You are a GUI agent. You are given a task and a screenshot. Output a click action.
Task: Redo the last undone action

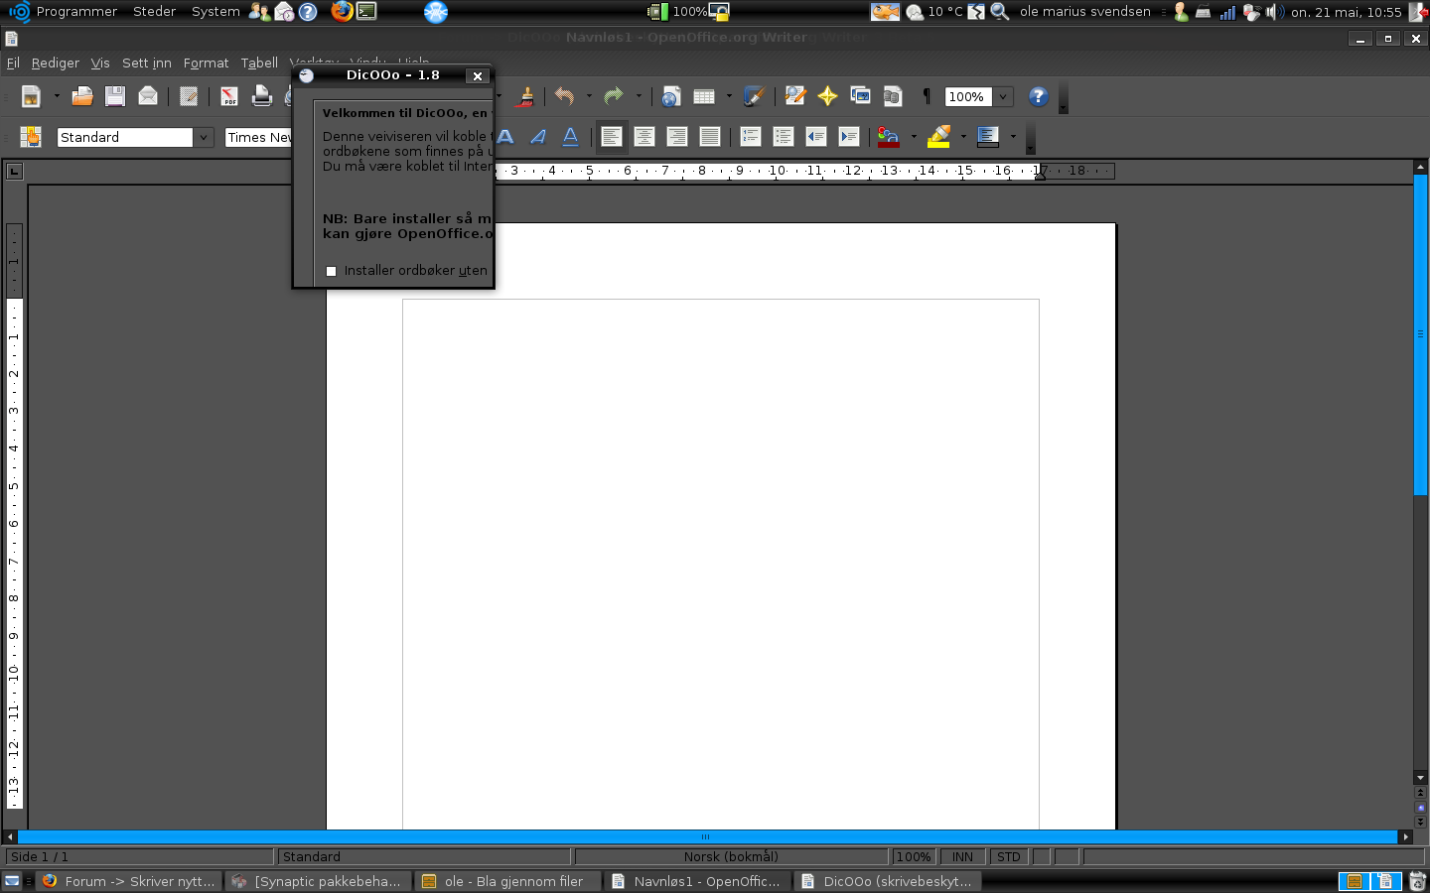pos(614,96)
